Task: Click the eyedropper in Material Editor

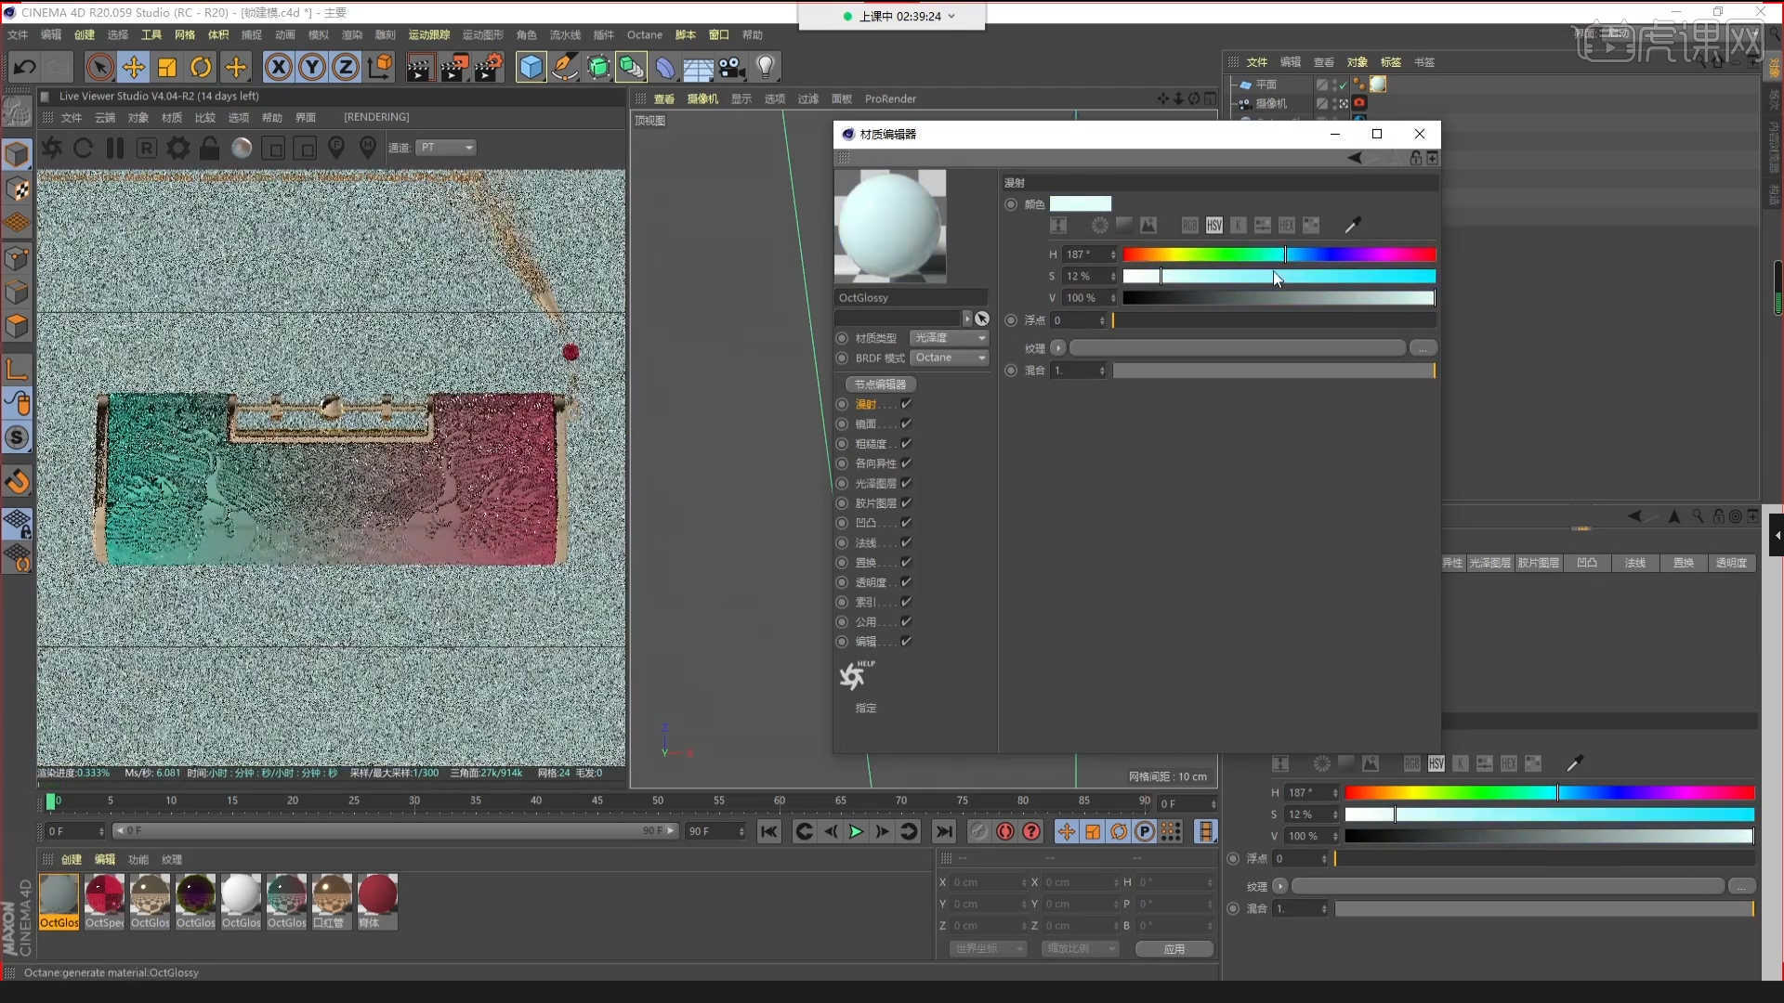Action: point(1352,225)
